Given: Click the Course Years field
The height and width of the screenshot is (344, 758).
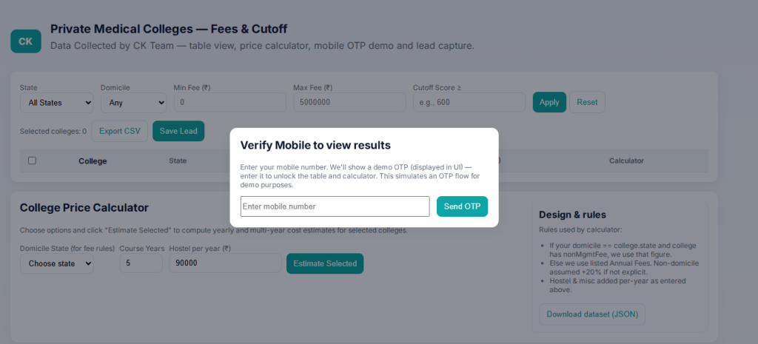Looking at the screenshot, I should point(141,263).
